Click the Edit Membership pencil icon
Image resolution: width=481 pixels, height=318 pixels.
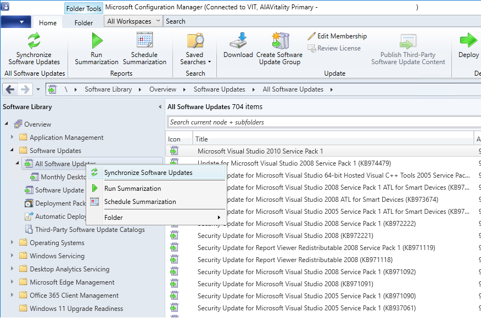(x=312, y=36)
